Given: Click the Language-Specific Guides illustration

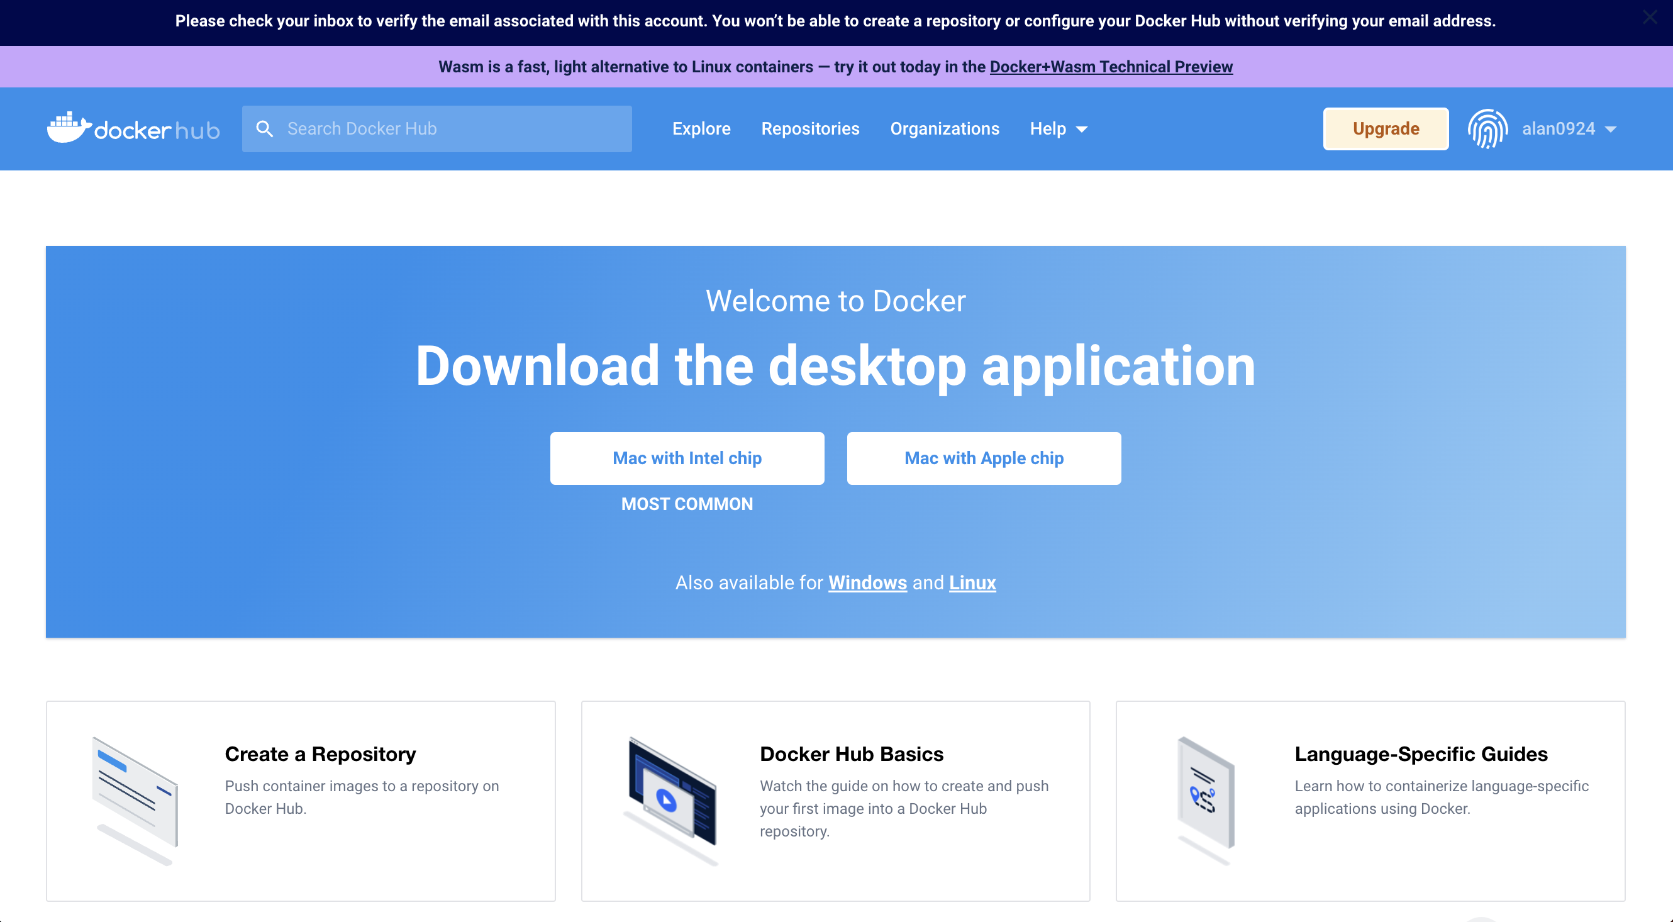Looking at the screenshot, I should 1206,801.
